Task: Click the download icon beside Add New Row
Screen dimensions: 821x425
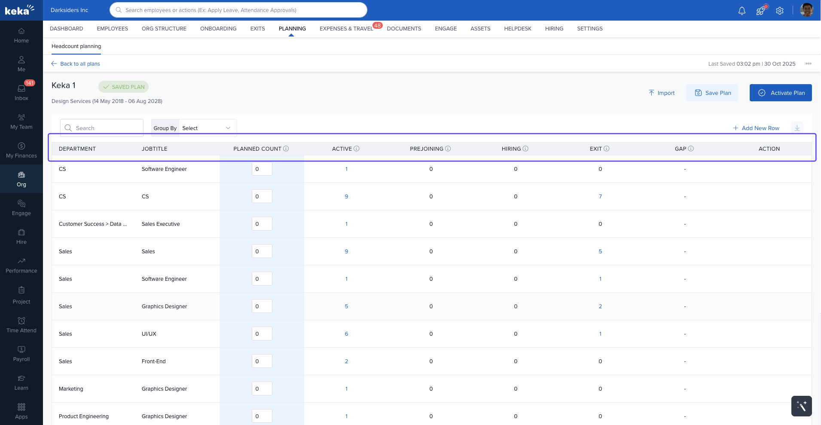Action: tap(797, 128)
